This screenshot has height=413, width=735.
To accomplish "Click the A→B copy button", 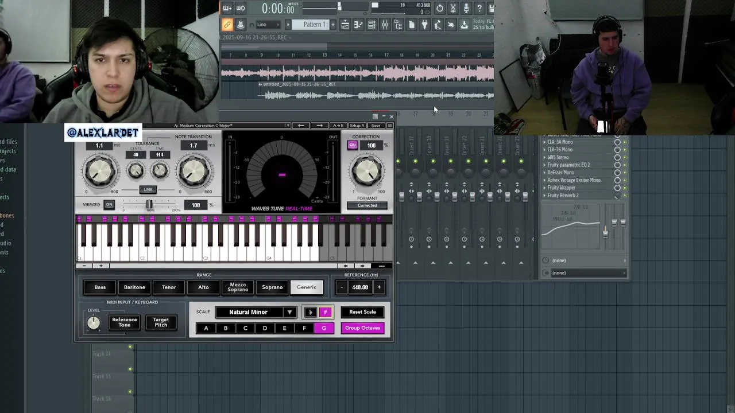I will point(338,126).
